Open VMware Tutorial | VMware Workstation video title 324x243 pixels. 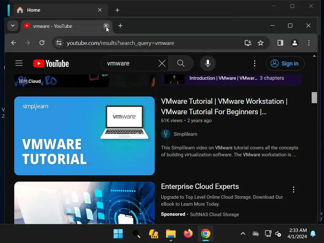point(224,106)
